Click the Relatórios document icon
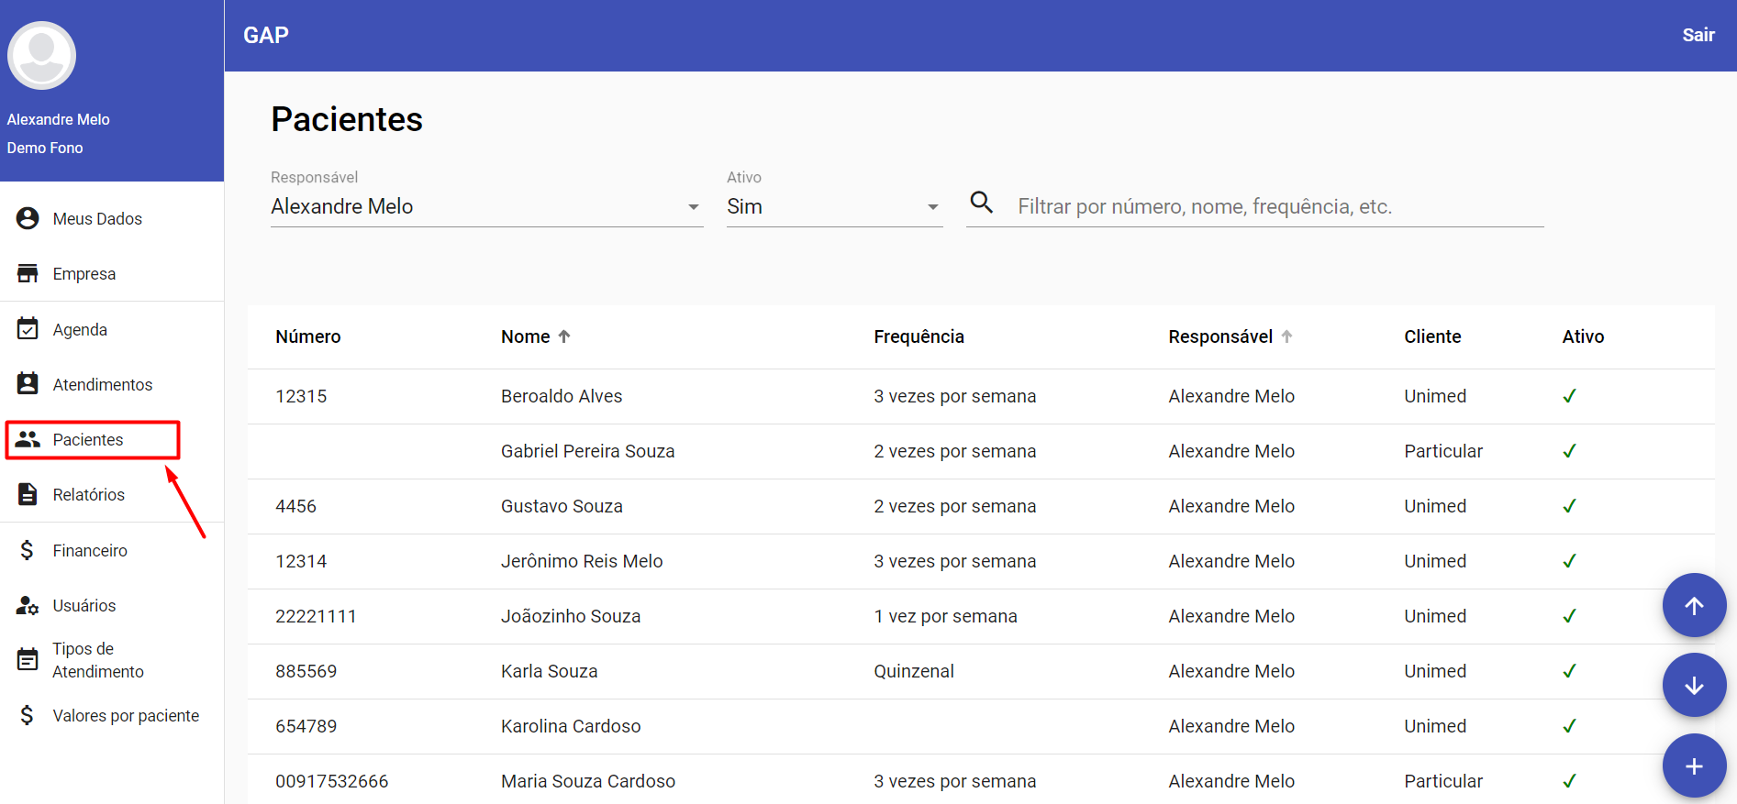 [x=28, y=494]
